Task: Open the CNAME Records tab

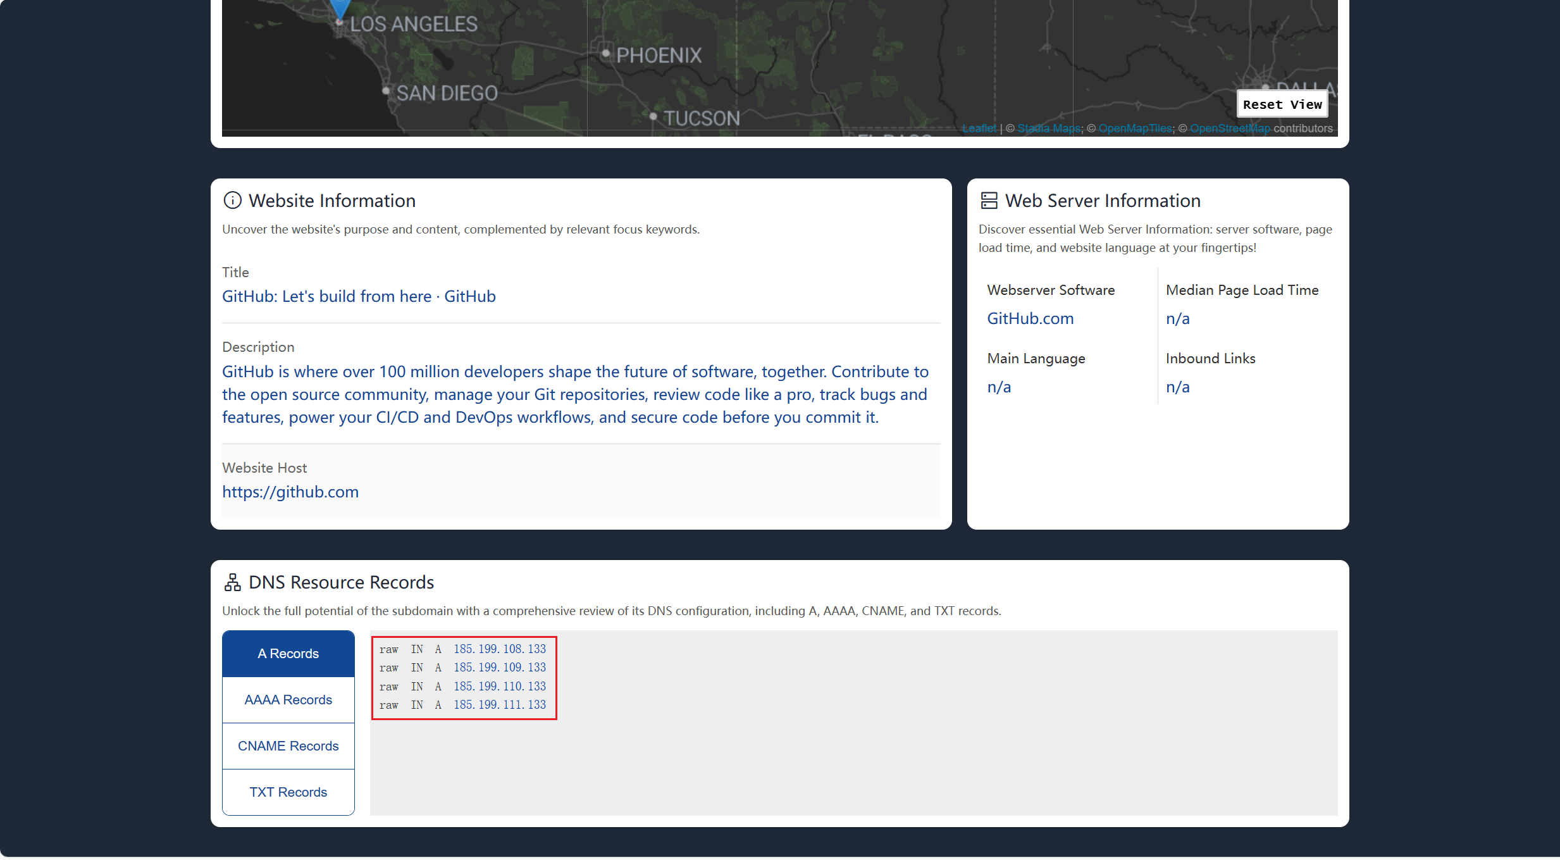Action: (288, 746)
